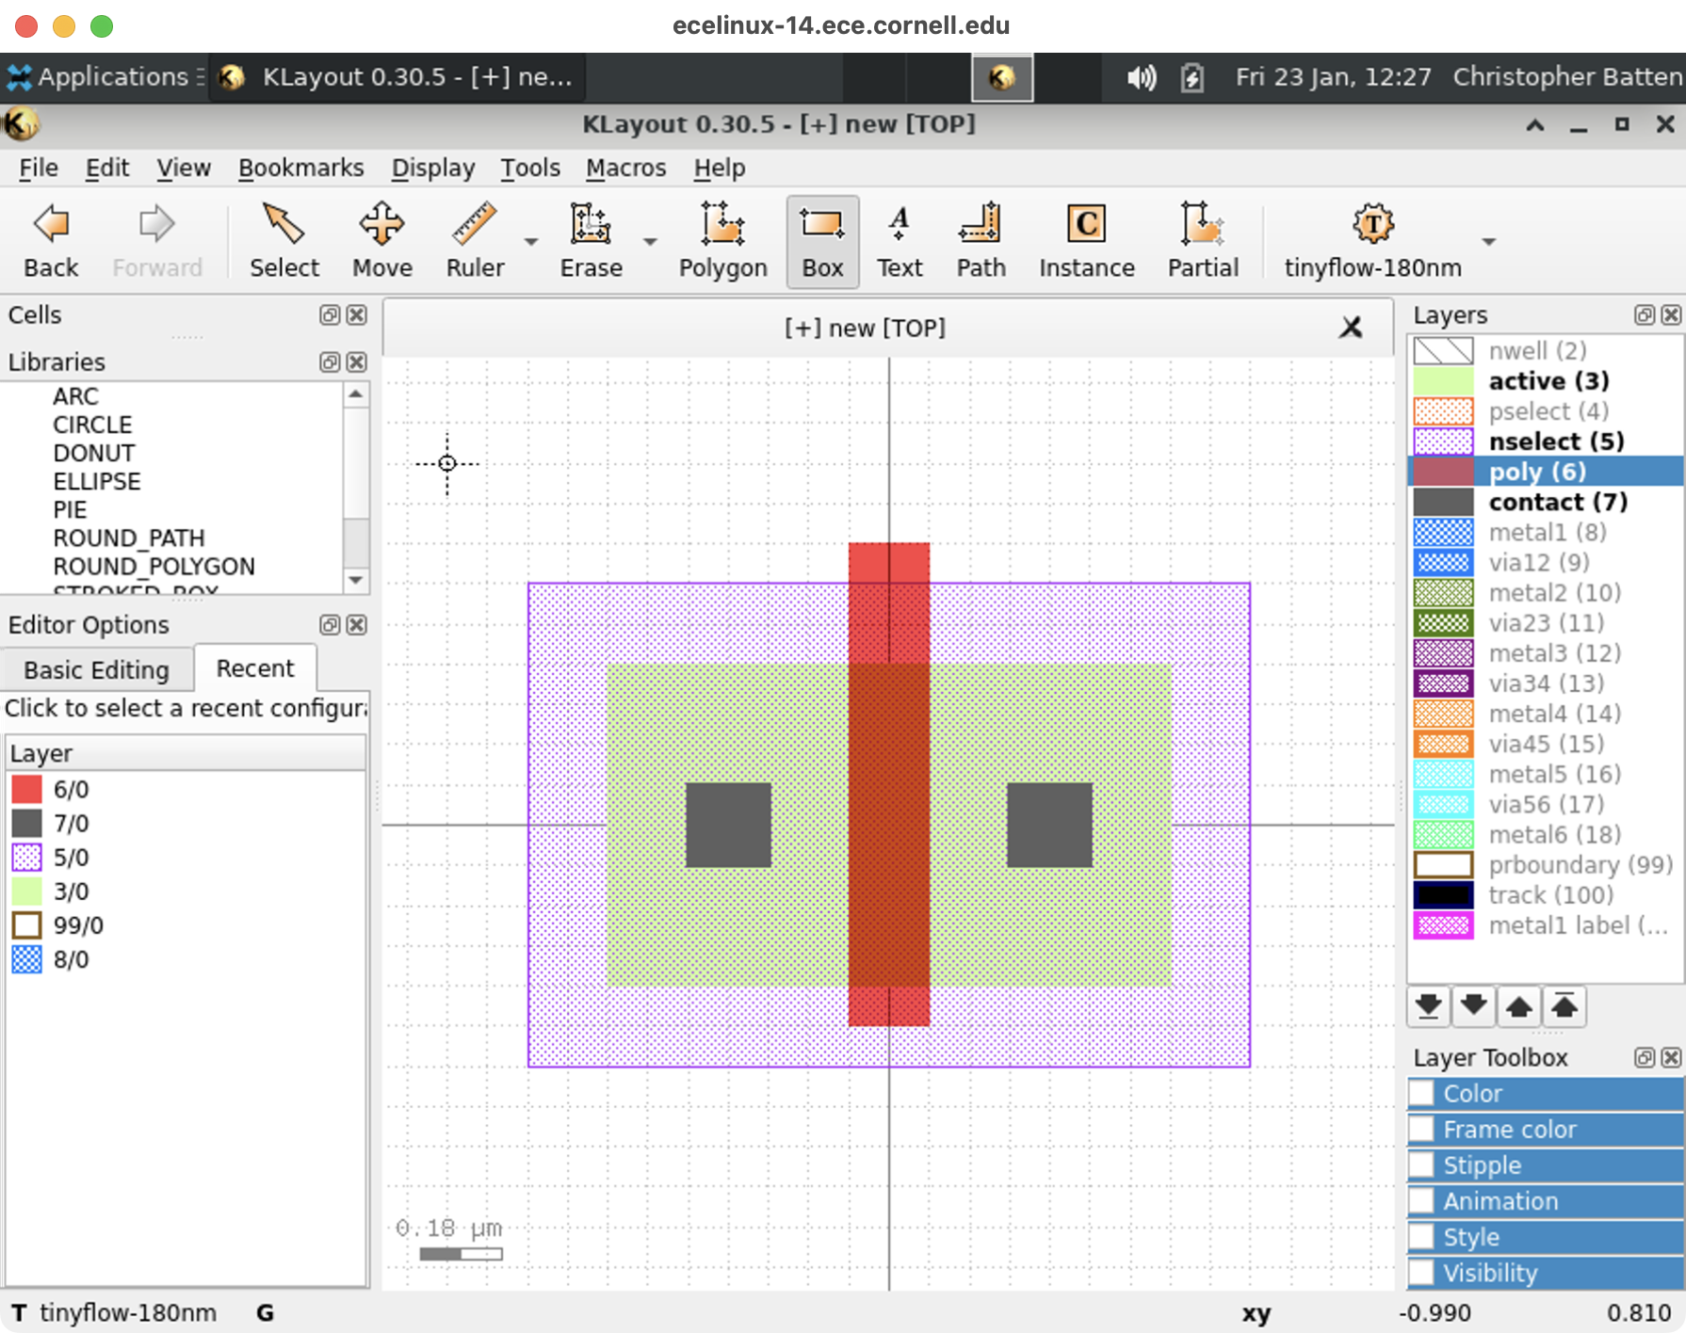This screenshot has height=1333, width=1686.
Task: Click the Select arrow tool
Action: click(284, 241)
